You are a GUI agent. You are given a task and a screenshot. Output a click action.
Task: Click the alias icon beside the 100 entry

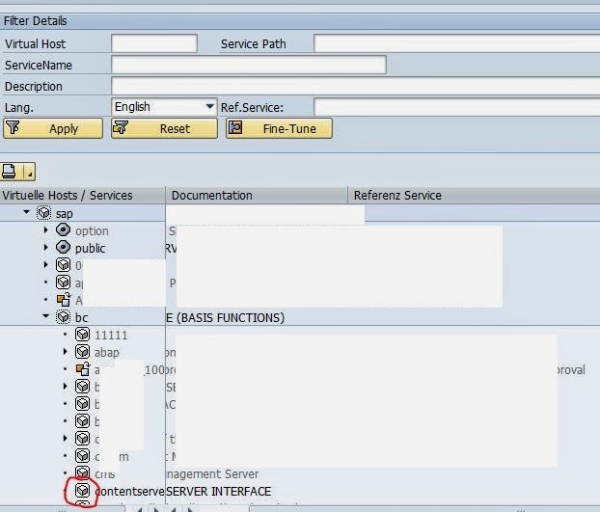(83, 369)
